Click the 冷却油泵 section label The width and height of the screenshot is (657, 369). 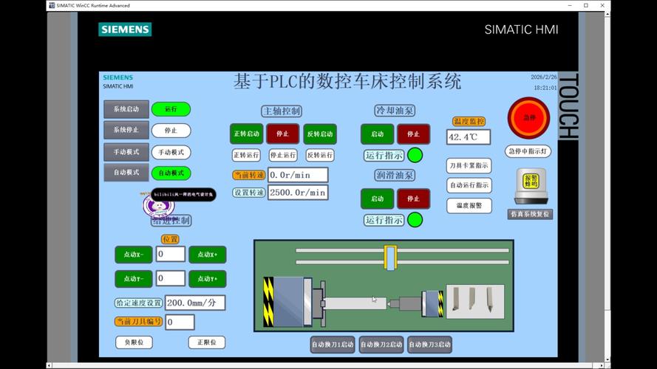[395, 111]
